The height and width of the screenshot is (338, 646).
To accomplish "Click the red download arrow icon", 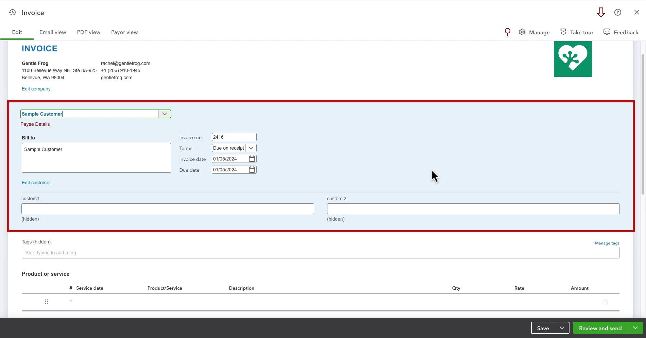I will tap(601, 13).
